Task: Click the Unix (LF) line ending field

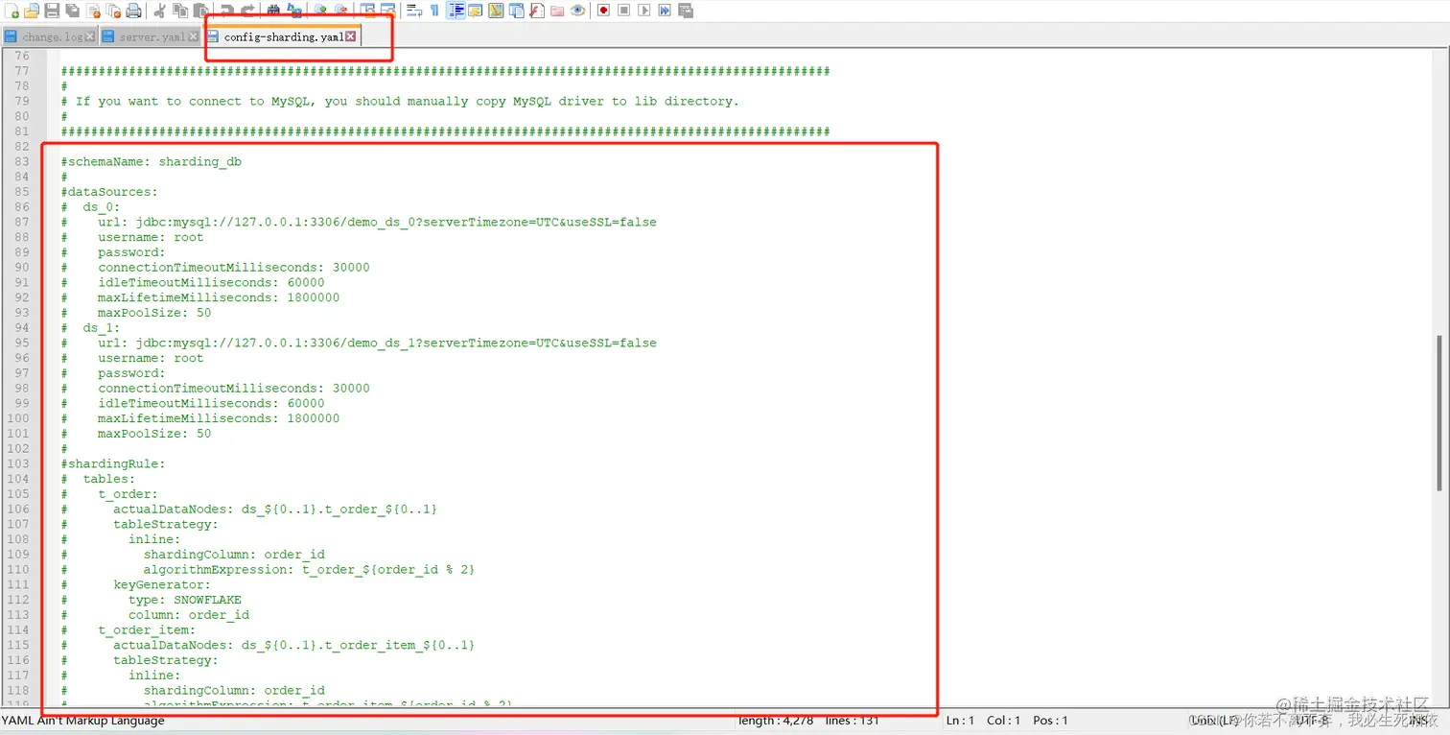Action: coord(1214,720)
